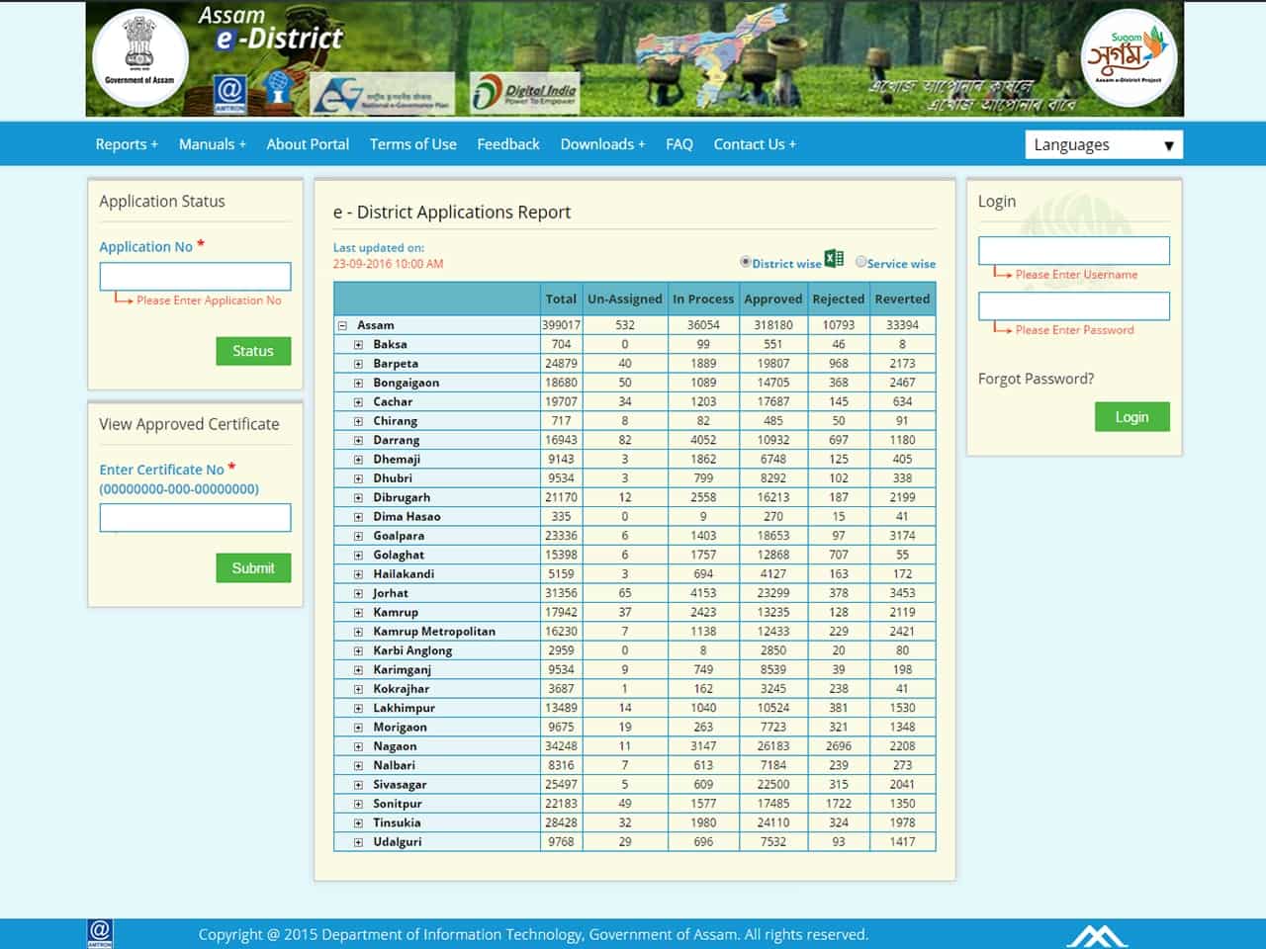Click the green Status button
Viewport: 1266px width, 949px height.
click(253, 351)
